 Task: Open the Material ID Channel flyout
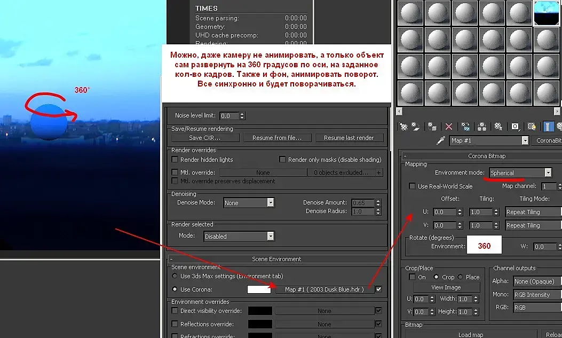point(515,127)
